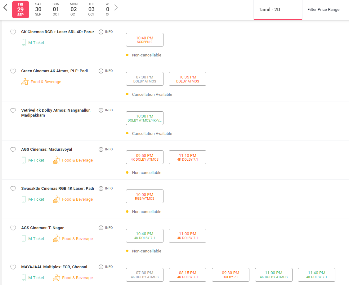
Task: Click M-Ticket phone icon under Sivasakthi Cinemas
Action: 24,199
